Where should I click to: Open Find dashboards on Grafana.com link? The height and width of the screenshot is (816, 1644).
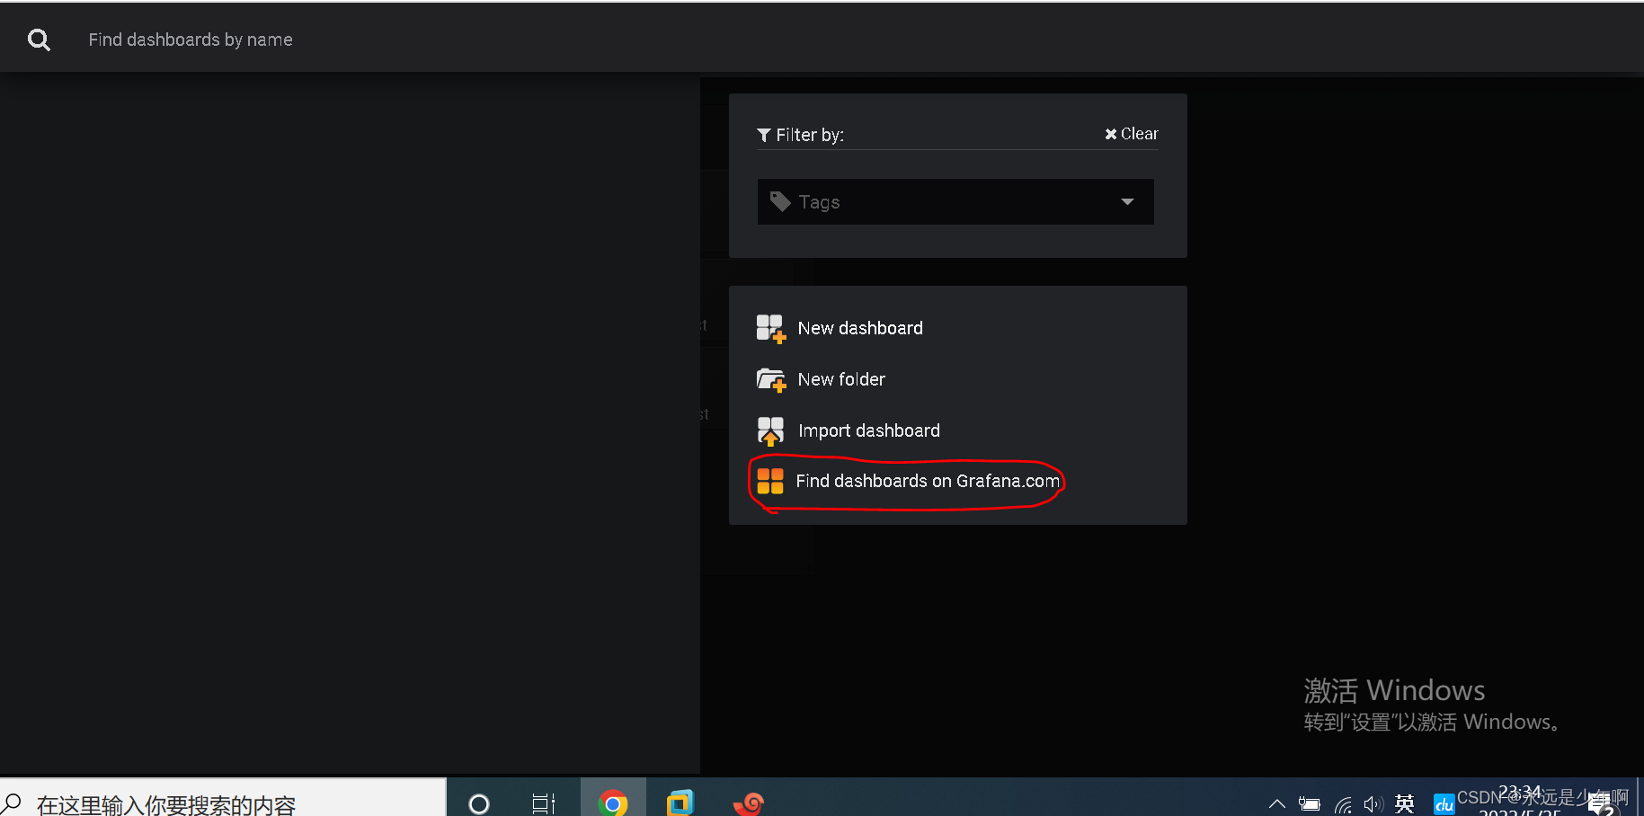pos(928,482)
